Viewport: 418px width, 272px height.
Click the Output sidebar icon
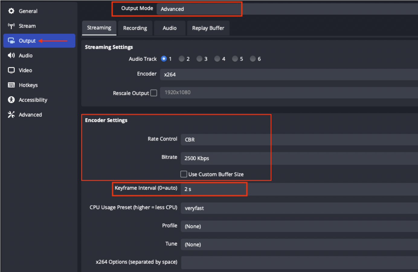pyautogui.click(x=11, y=40)
